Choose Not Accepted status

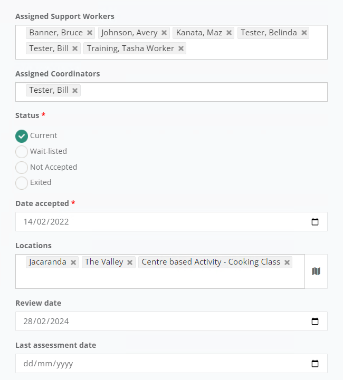[x=22, y=168]
